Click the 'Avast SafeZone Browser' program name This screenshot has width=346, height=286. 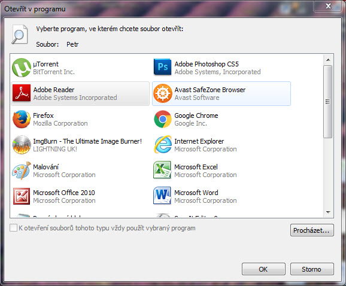tap(210, 90)
